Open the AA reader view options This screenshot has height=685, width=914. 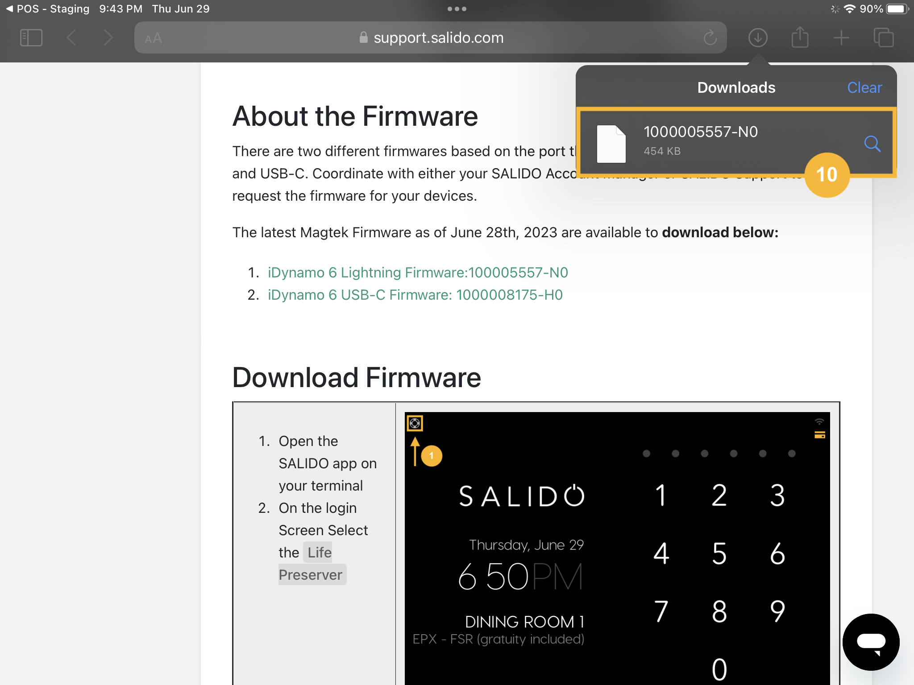(x=153, y=38)
